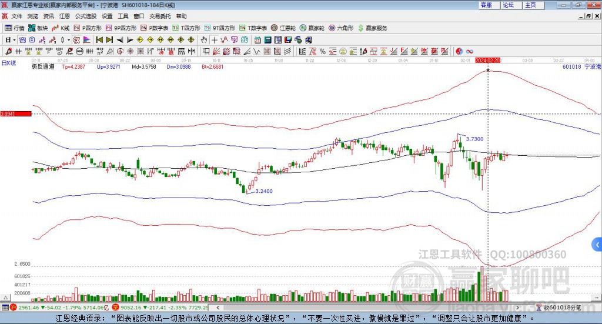Open the 公式选股 menu
Viewport: 602px width, 324px height.
tap(86, 16)
